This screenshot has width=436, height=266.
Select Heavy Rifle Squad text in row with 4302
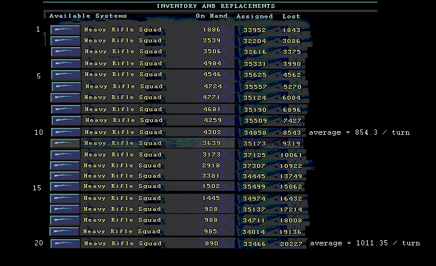(123, 132)
